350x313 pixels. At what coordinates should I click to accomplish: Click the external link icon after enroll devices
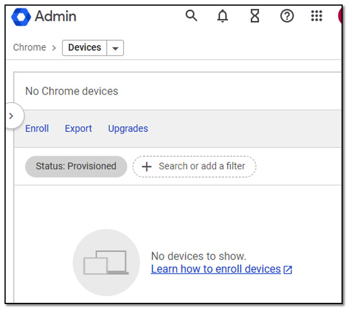288,270
